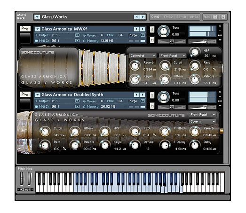This screenshot has height=213, width=246.
Task: Load next instrument for Doubled Synth
Action: (x=143, y=95)
